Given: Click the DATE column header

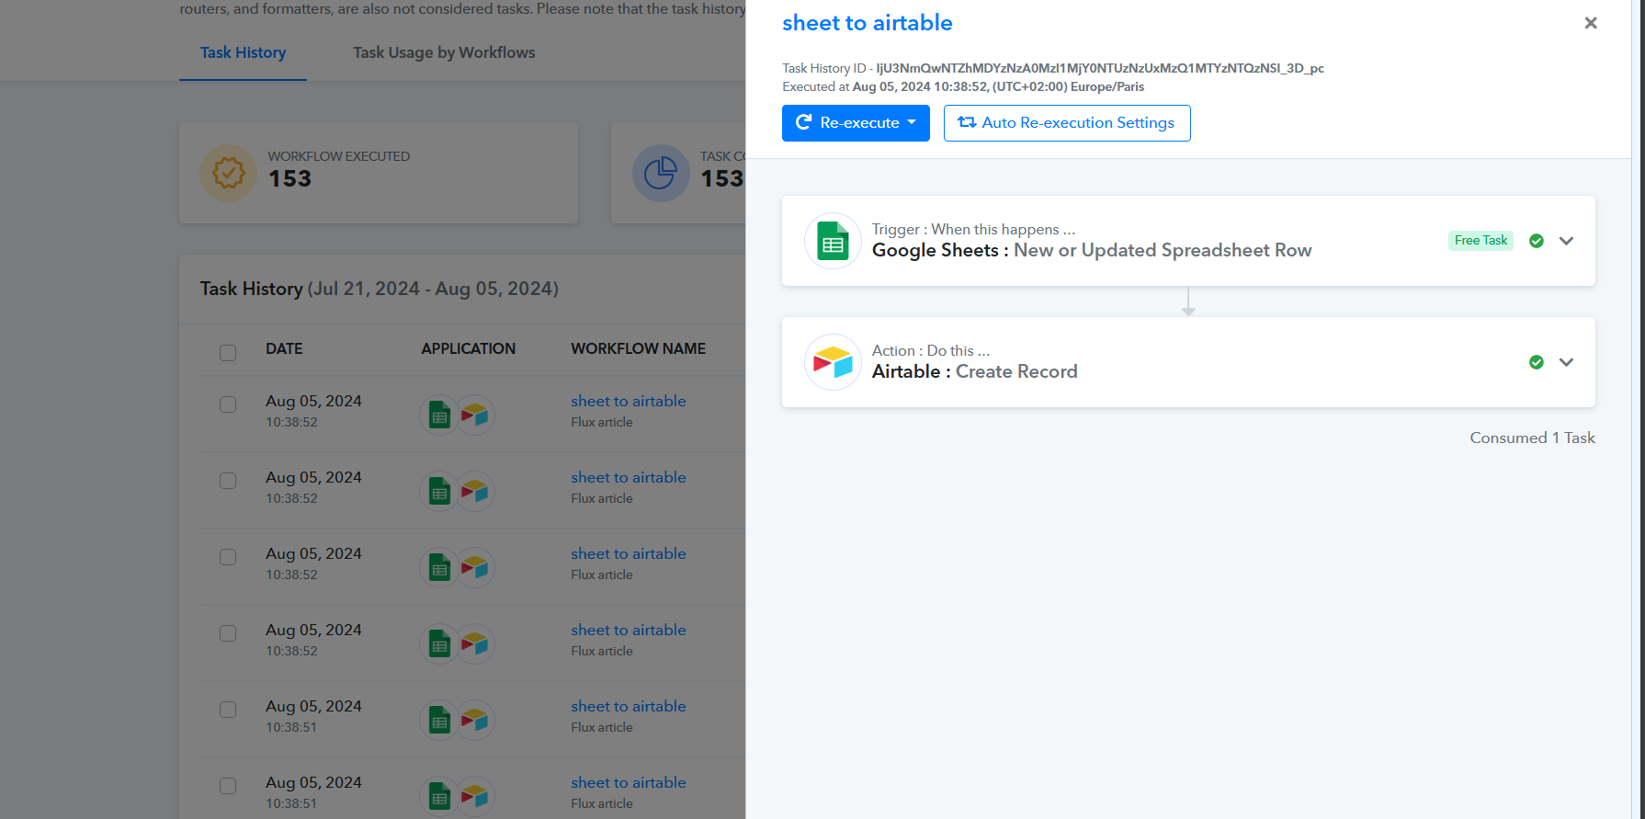Looking at the screenshot, I should pos(284,348).
